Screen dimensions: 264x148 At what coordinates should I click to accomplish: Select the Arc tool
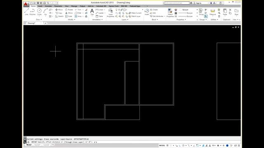tap(45, 12)
